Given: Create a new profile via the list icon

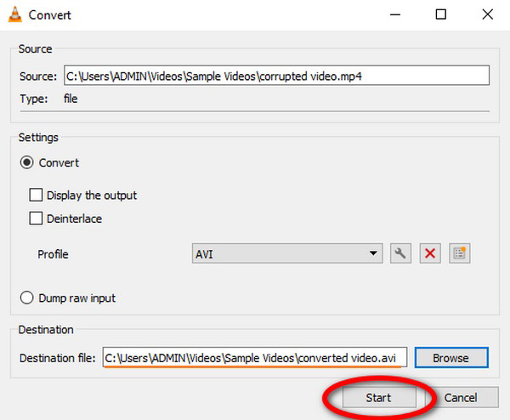Looking at the screenshot, I should click(459, 253).
